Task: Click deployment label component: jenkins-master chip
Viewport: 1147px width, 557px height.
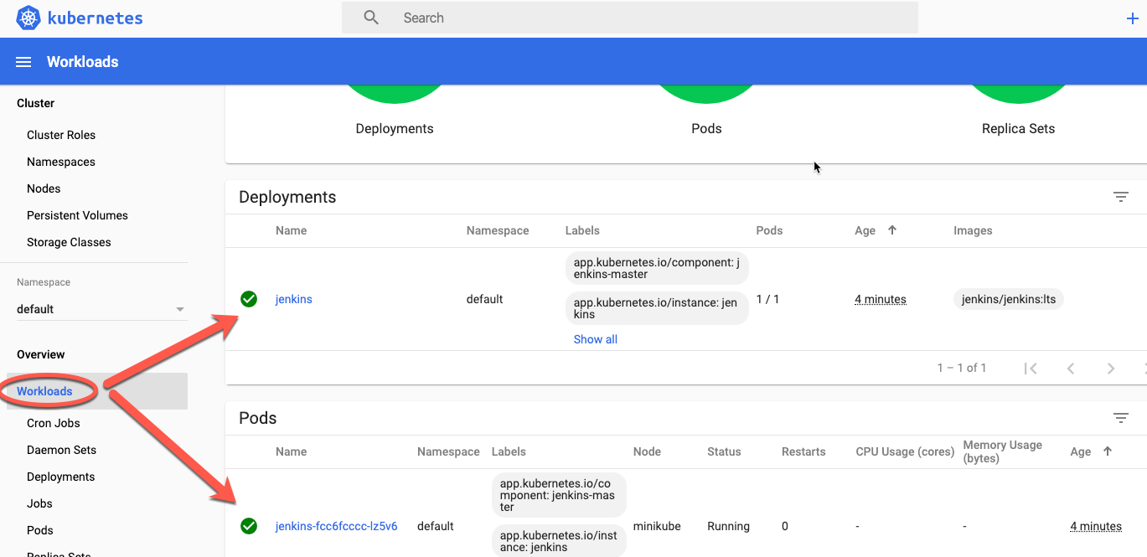Action: tap(656, 268)
